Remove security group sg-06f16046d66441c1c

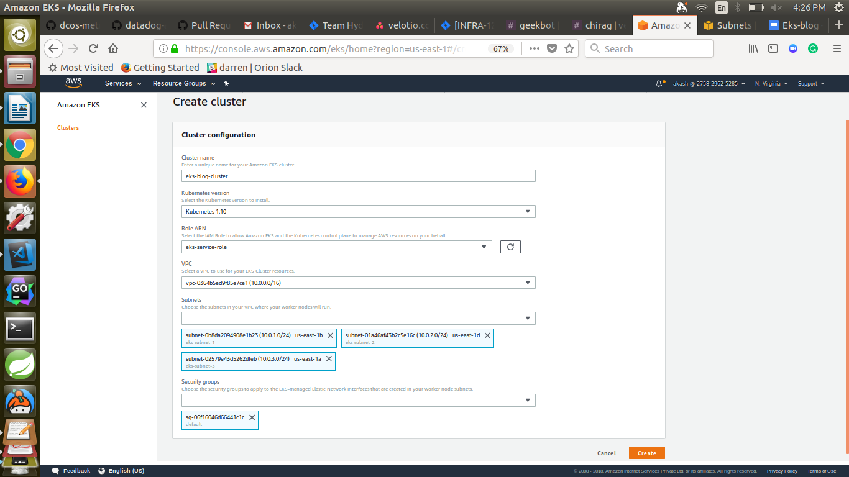tap(252, 417)
